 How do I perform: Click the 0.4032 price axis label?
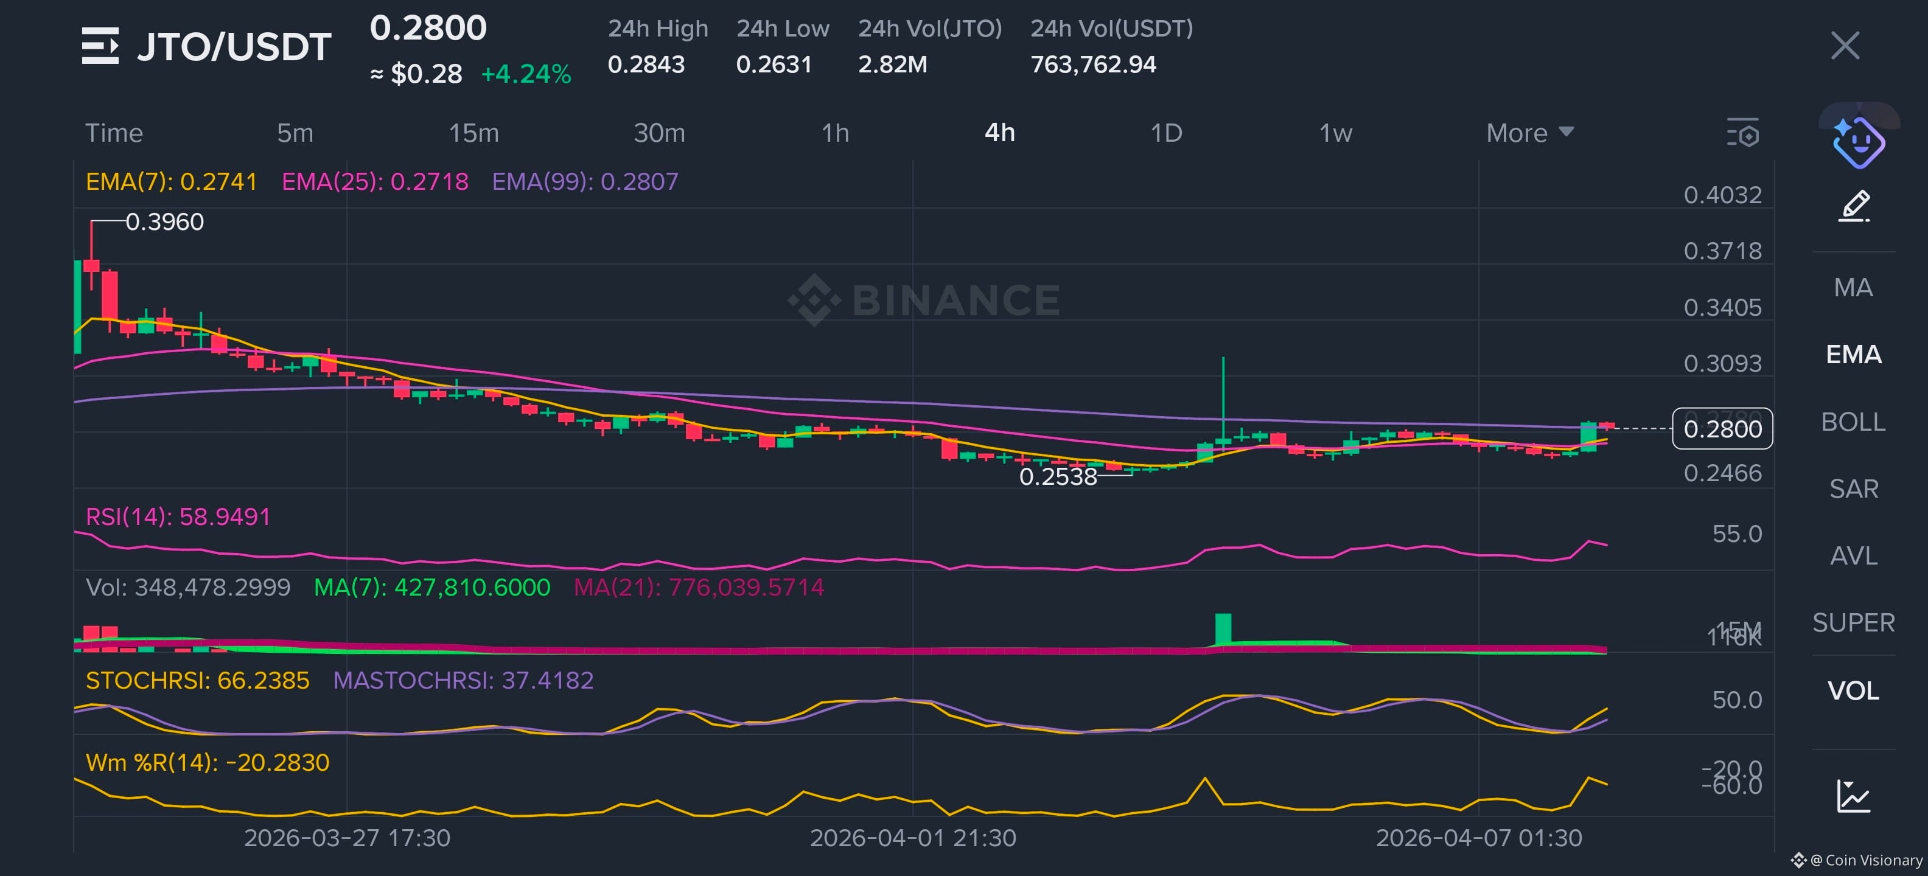[1722, 195]
